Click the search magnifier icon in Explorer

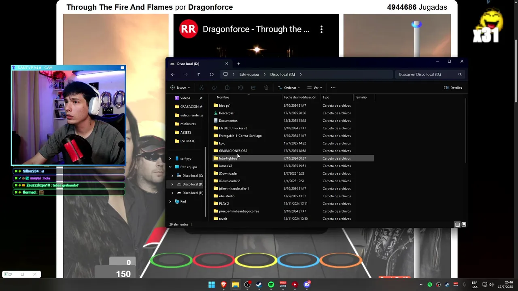coord(460,74)
